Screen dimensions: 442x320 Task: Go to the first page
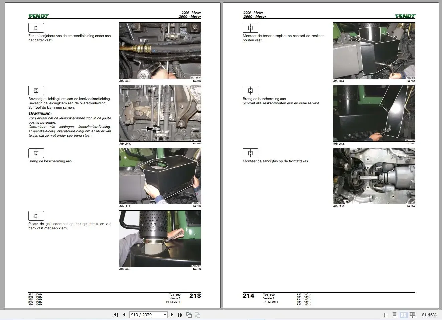(116, 315)
